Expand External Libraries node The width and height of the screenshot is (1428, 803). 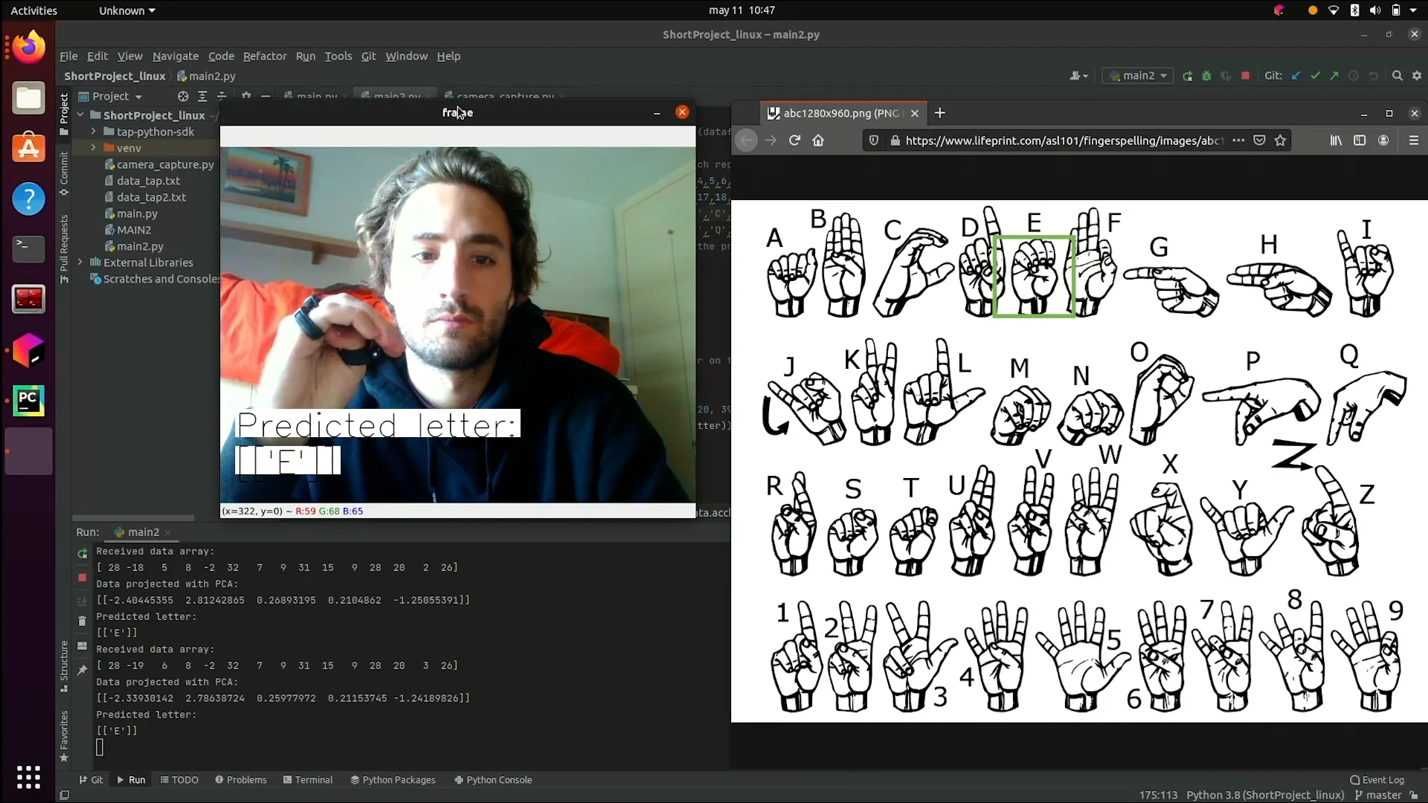pos(80,262)
